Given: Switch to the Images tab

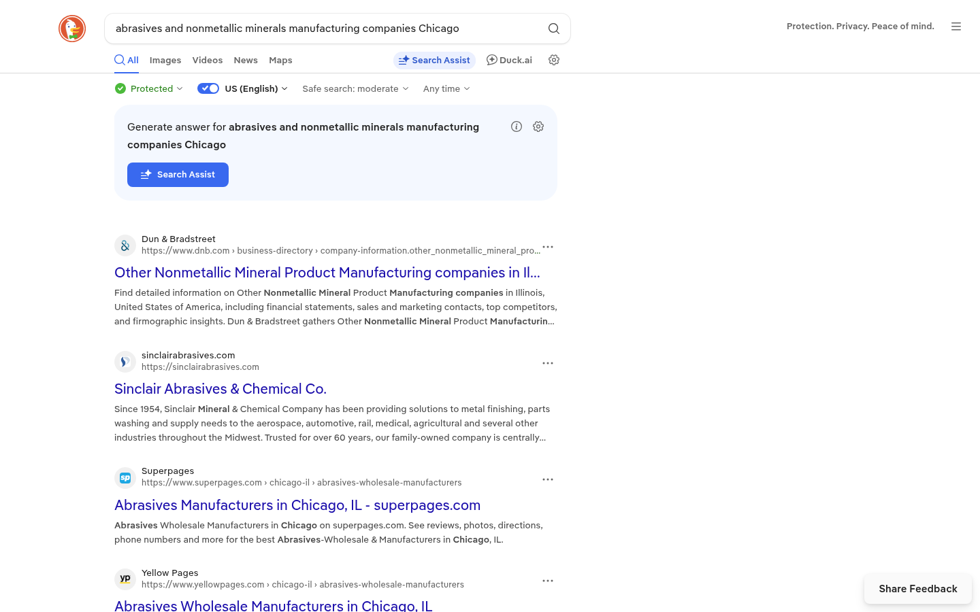Looking at the screenshot, I should [165, 60].
